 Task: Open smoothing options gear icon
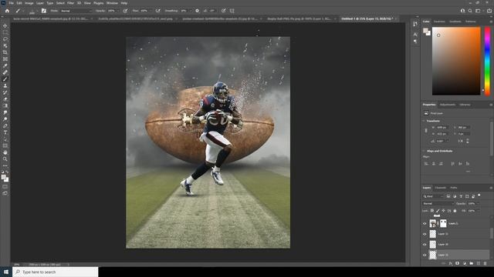click(x=198, y=11)
